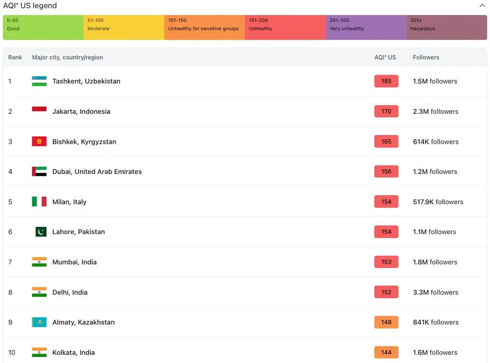Click the Kazakhstan flag next to Almaty
Screen dimensions: 490x363
(x=39, y=322)
